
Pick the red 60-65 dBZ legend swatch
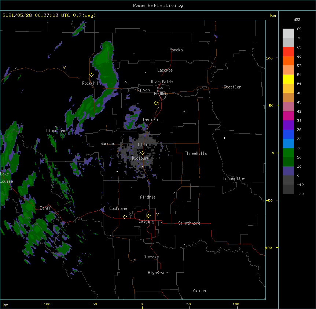288,51
